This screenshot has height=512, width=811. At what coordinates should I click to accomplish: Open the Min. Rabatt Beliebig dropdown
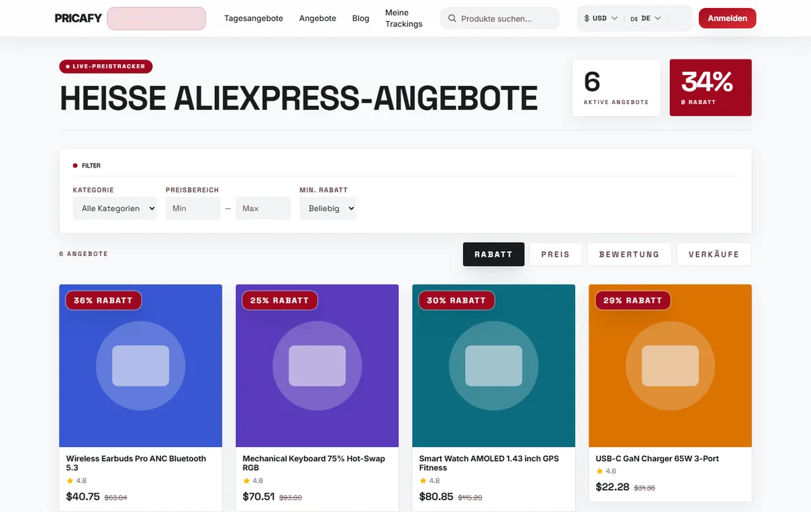(x=328, y=209)
